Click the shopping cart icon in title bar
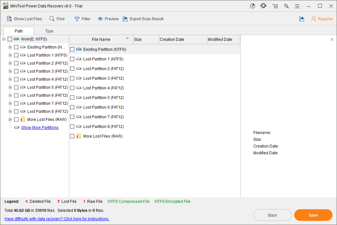The width and height of the screenshot is (337, 225). [275, 6]
